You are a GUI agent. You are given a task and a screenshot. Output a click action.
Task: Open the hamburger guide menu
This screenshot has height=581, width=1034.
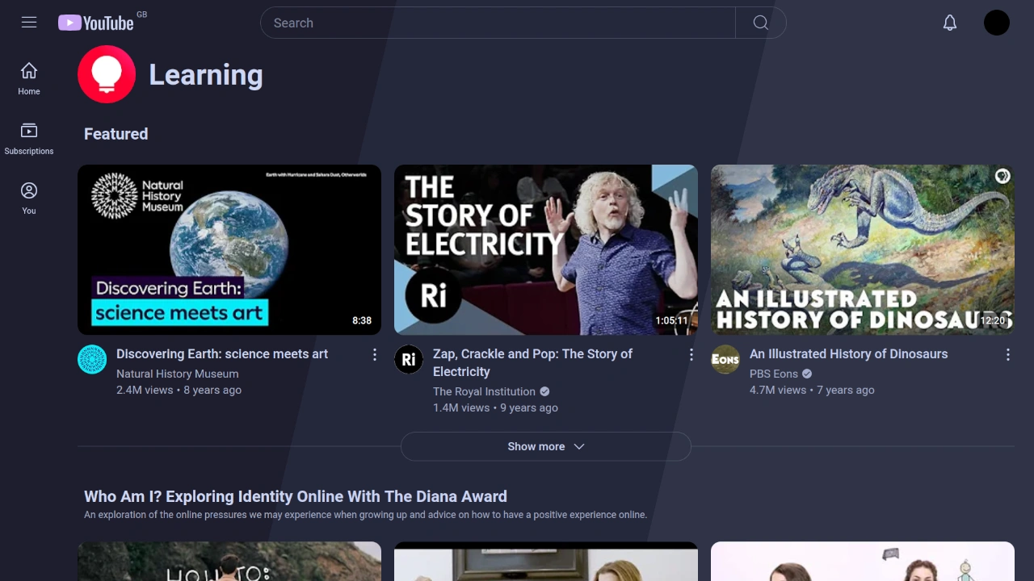(x=29, y=23)
